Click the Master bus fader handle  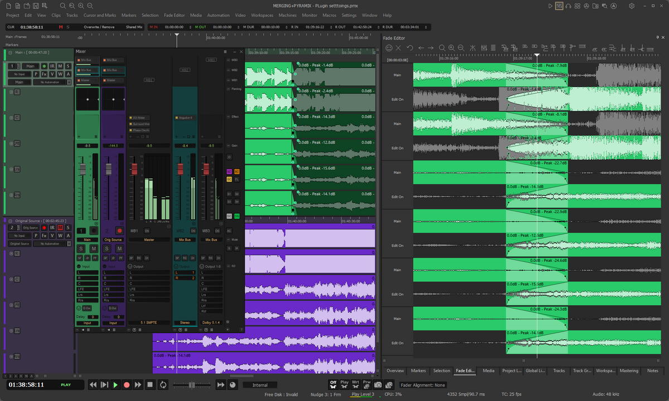pos(134,168)
